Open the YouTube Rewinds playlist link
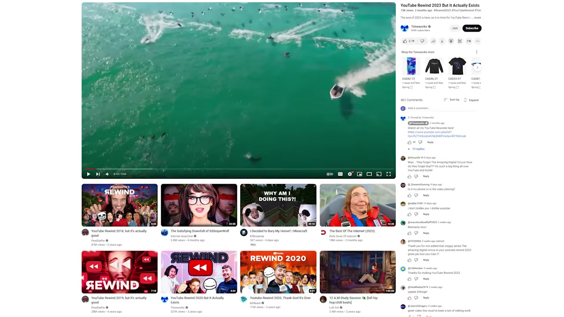Viewport: 564px width, 317px height. click(x=437, y=134)
